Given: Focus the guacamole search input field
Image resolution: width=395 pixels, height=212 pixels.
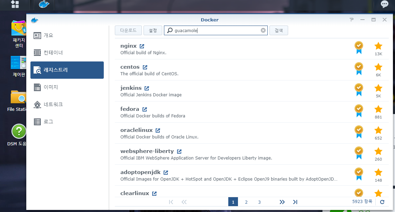Looking at the screenshot, I should click(215, 30).
